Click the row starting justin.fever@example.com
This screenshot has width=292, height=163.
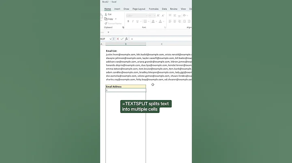point(149,54)
